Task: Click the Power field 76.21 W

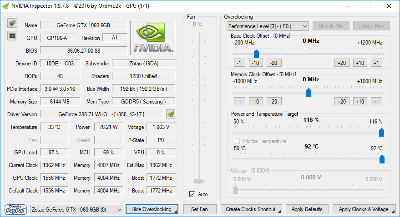Action: pyautogui.click(x=109, y=127)
